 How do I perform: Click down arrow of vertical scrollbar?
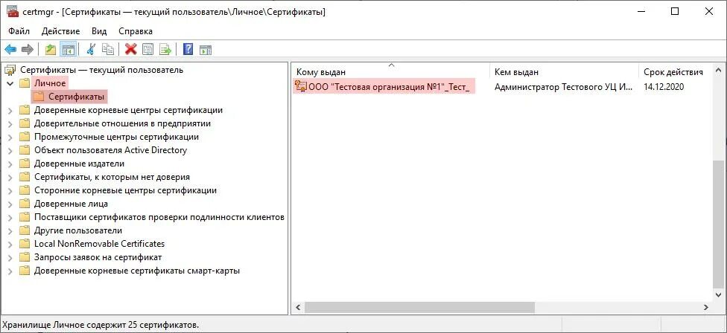coord(719,294)
